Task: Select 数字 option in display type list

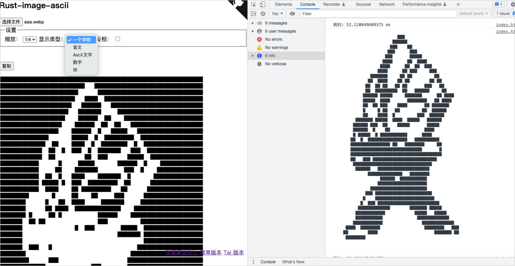Action: 81,62
